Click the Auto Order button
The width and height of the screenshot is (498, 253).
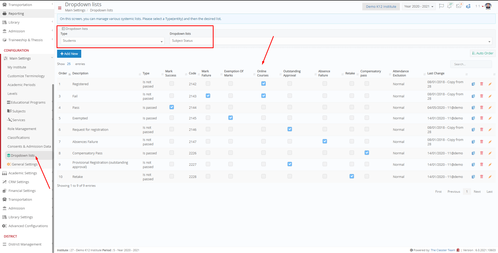tap(483, 53)
